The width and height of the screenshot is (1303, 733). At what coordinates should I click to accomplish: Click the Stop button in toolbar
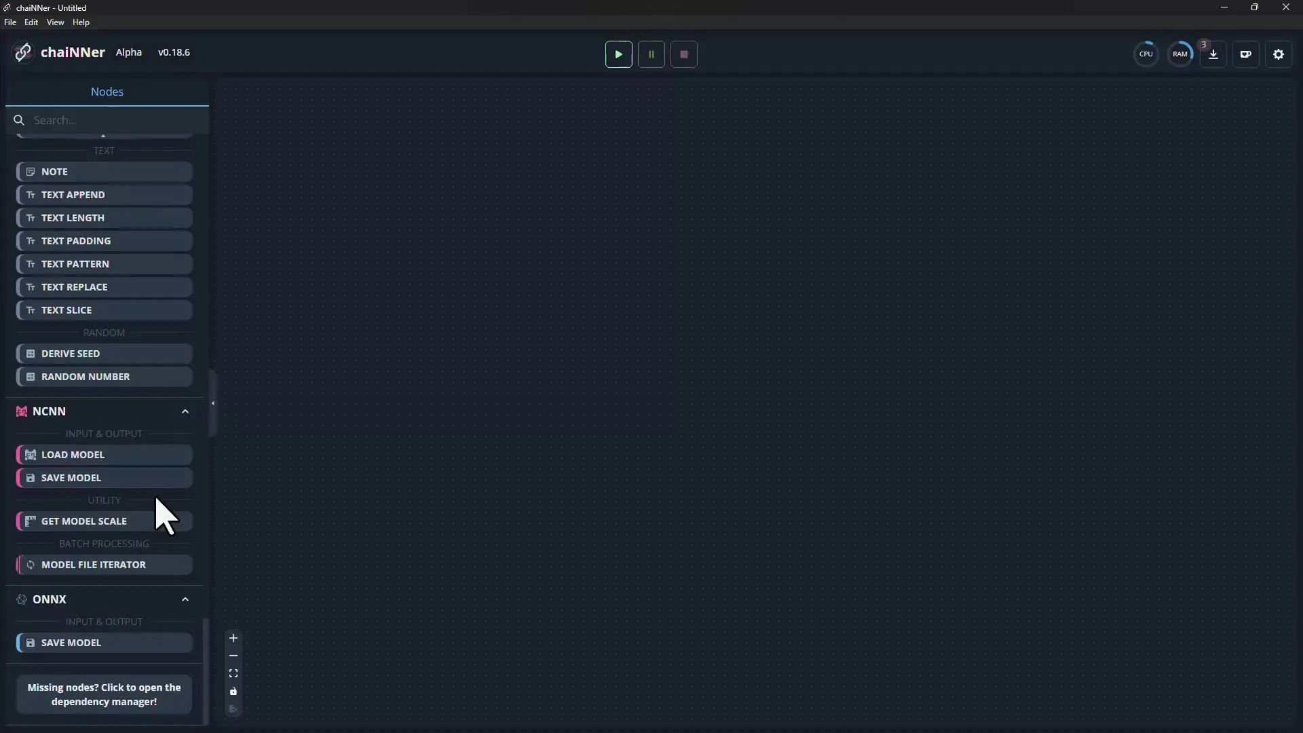pos(683,54)
